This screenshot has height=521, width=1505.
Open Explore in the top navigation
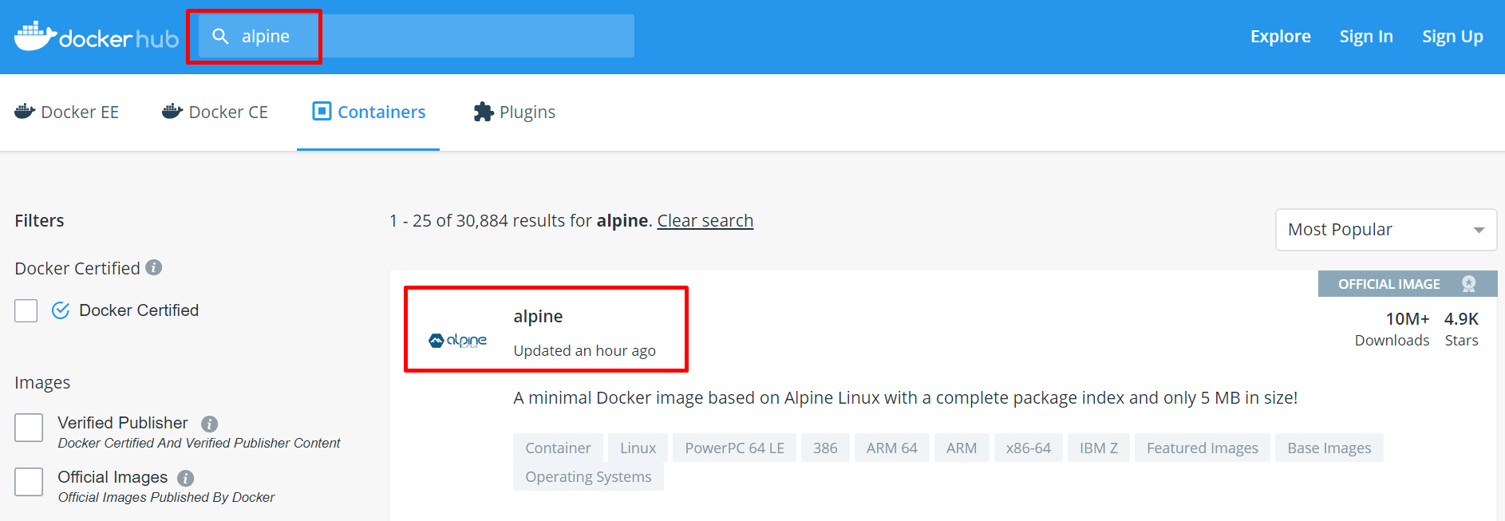point(1280,37)
